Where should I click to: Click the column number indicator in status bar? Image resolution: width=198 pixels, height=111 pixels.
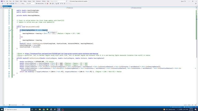(x=189, y=105)
